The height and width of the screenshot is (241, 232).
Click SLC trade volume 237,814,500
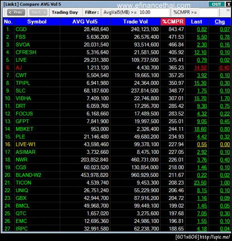145,91
